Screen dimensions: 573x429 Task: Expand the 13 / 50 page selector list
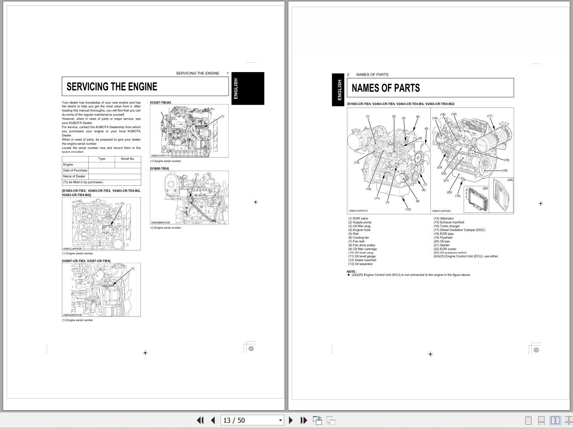click(280, 420)
